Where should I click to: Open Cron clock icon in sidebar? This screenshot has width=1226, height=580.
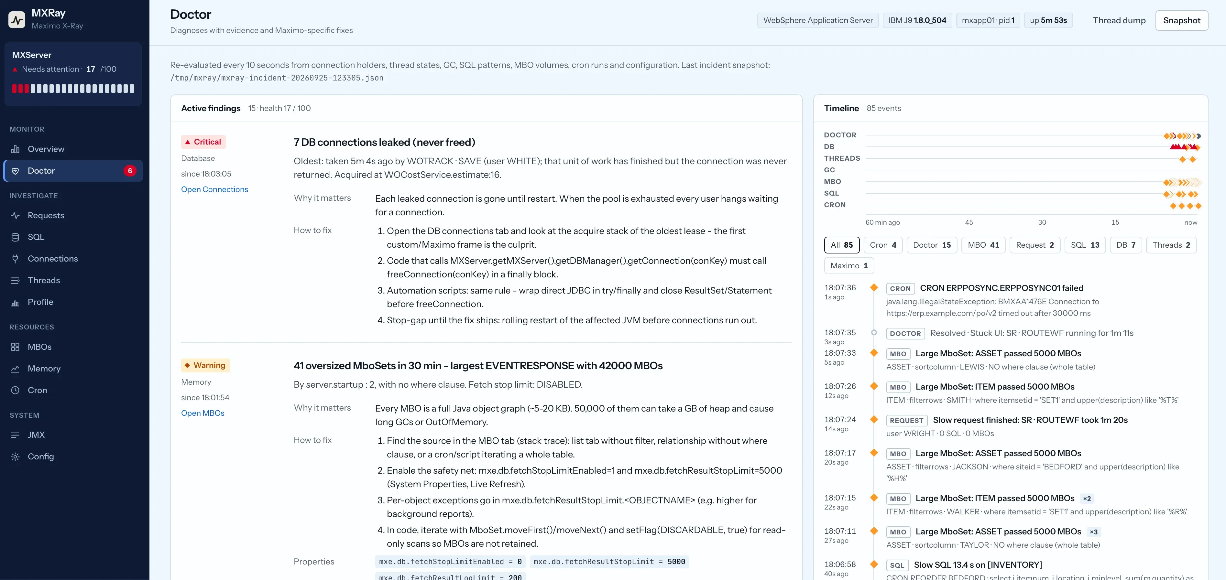tap(15, 390)
